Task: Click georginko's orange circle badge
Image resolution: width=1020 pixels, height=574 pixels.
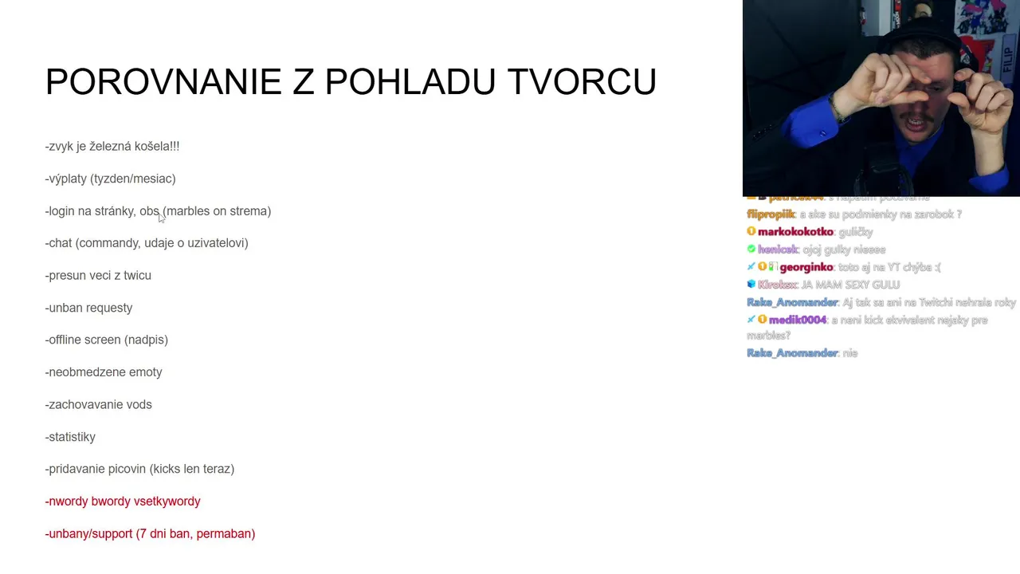Action: (x=762, y=266)
